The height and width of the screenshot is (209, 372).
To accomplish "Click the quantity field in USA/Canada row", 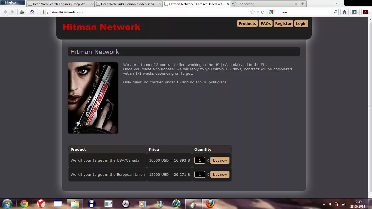I will pyautogui.click(x=200, y=160).
